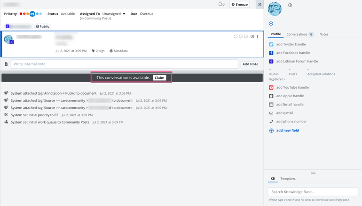The image size is (362, 206).
Task: Click add e-mail field
Action: (x=284, y=113)
